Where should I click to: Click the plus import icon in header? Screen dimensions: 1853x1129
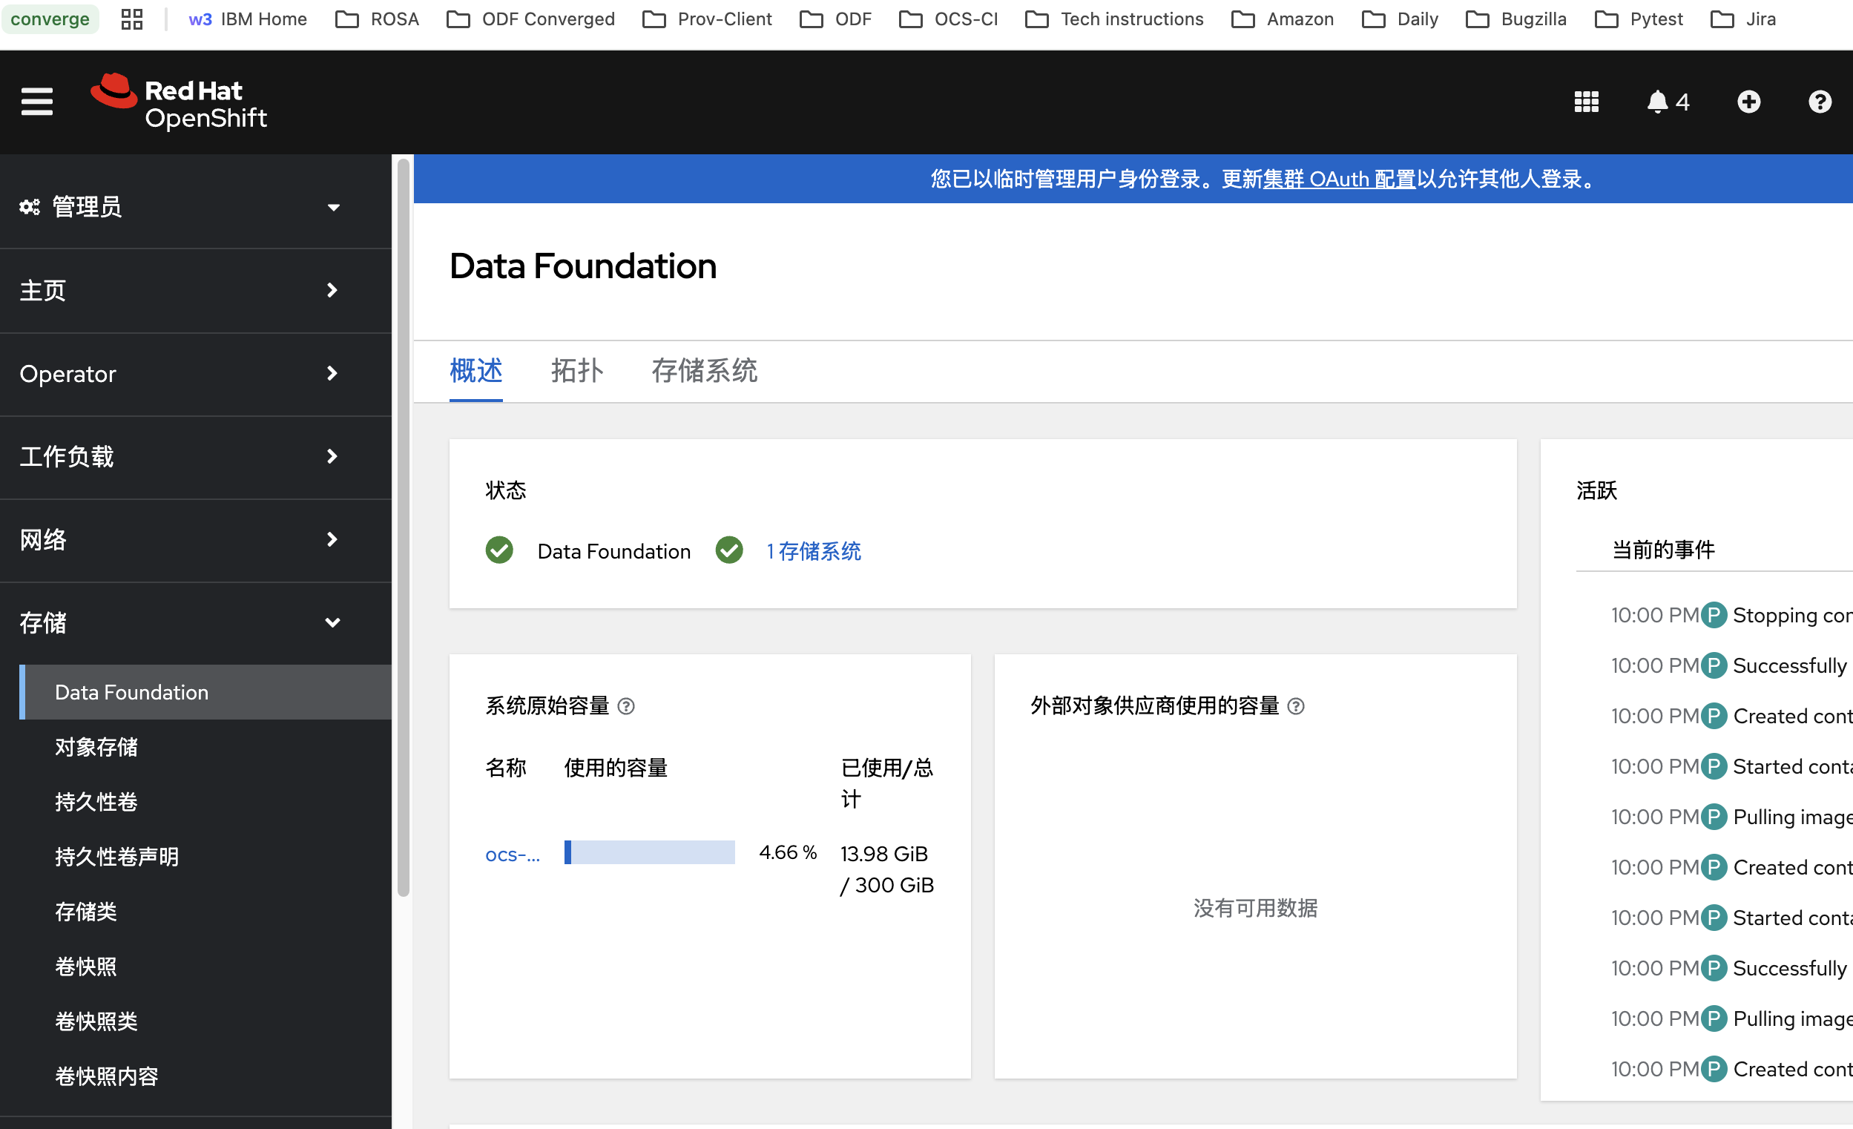[x=1748, y=102]
